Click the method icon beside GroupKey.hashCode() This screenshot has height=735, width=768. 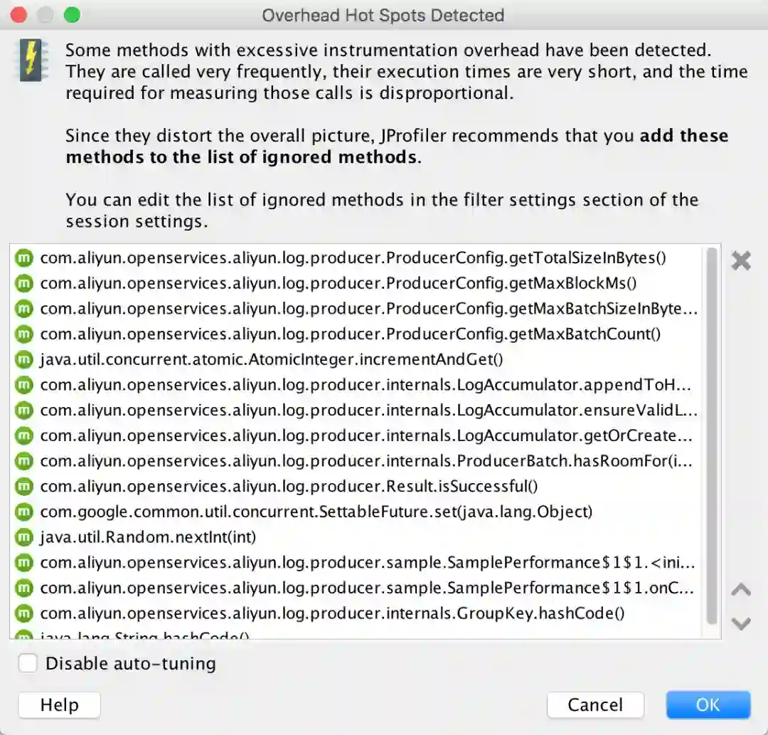(24, 613)
